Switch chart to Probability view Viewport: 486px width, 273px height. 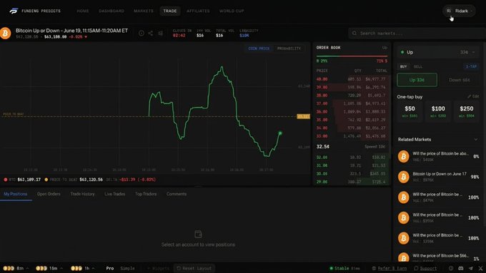click(289, 48)
